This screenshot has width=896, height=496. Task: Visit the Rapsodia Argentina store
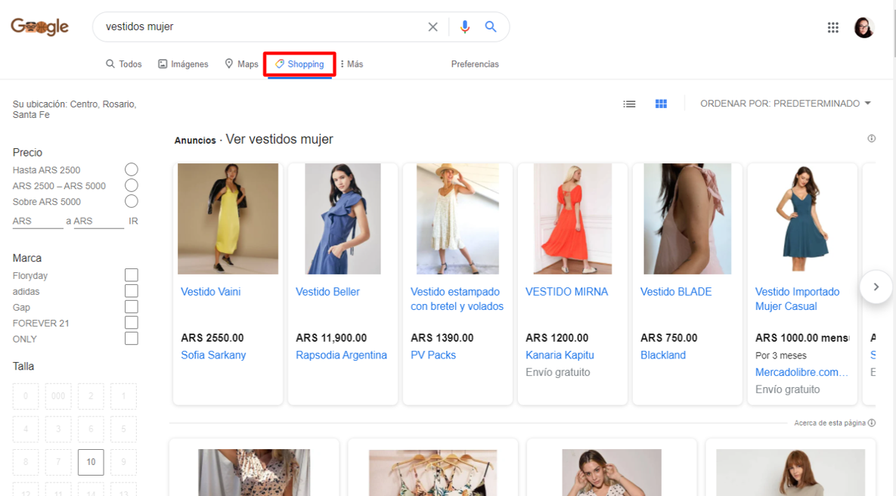pos(341,355)
